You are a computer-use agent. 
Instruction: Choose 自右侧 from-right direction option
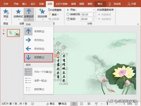(39, 49)
